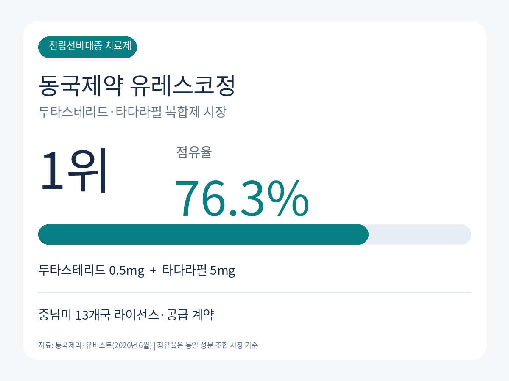Click the 타다라필 5mg ingredient text

(x=199, y=270)
